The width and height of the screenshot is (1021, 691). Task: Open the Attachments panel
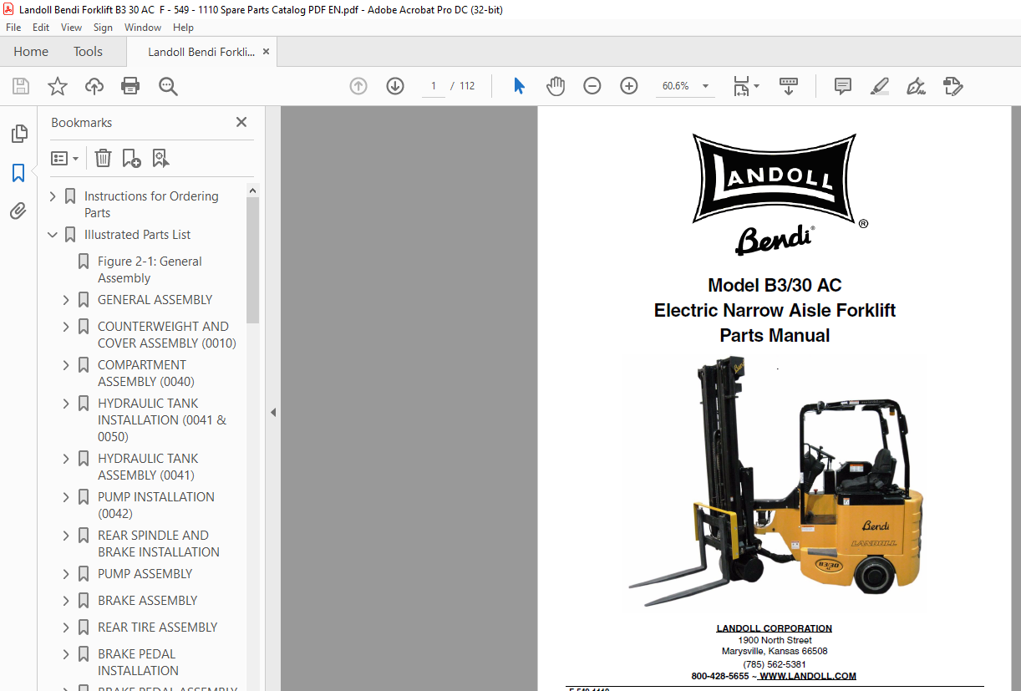18,211
